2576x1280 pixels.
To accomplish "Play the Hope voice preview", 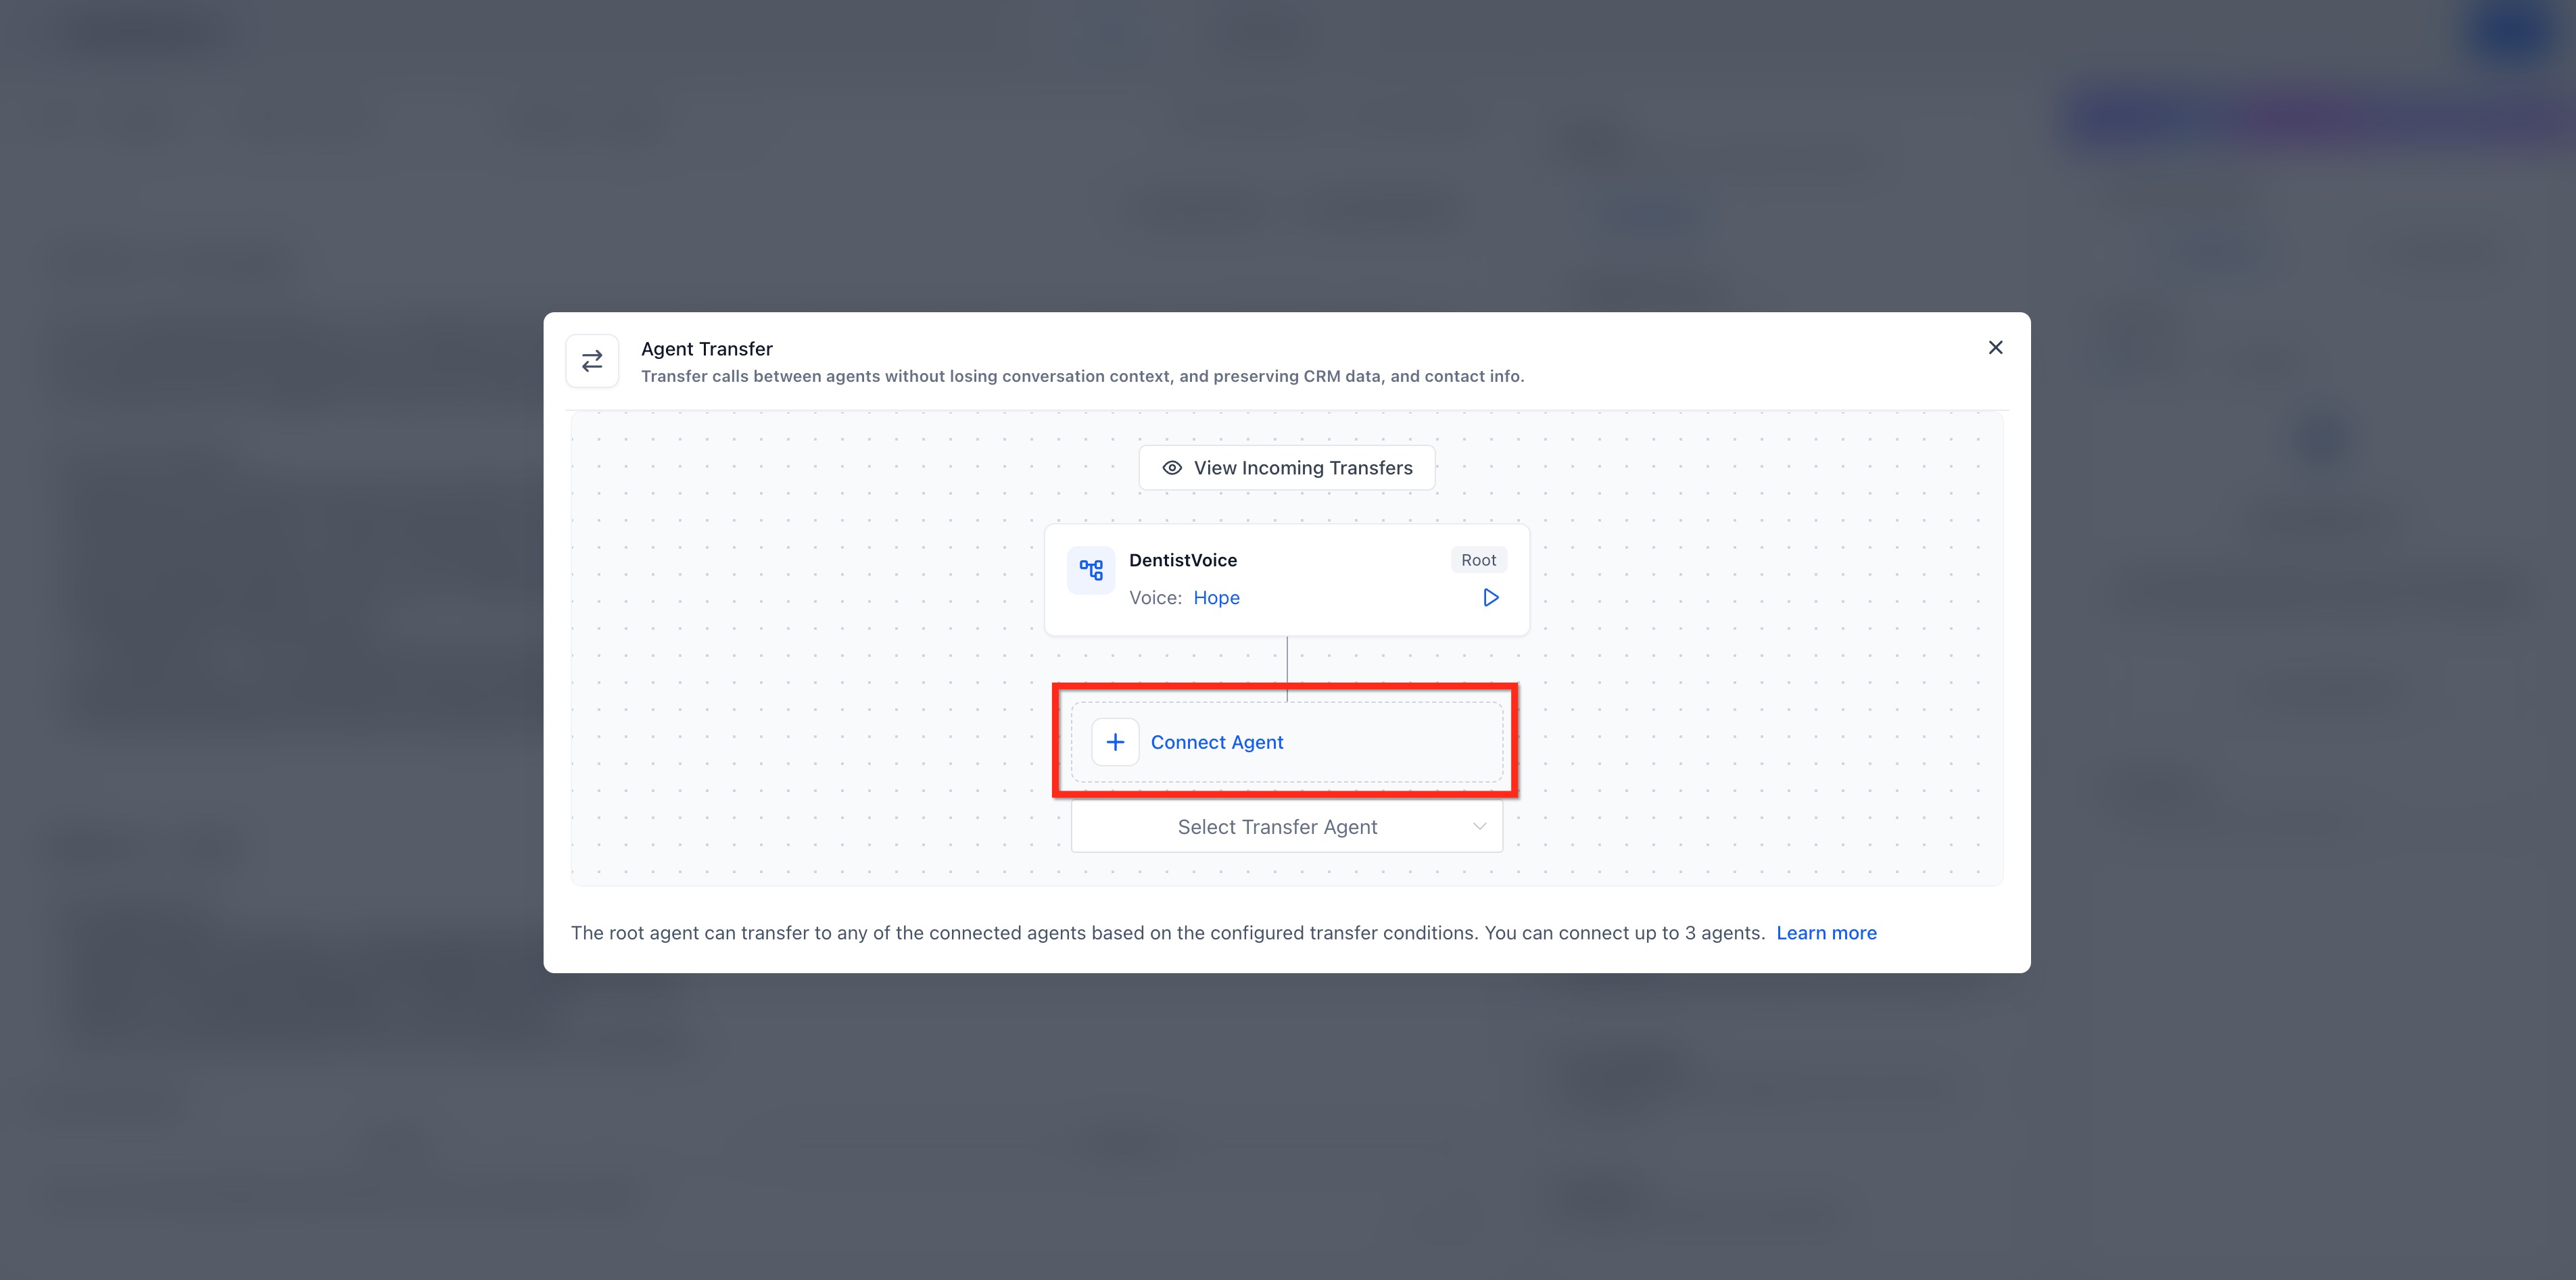I will coord(1490,597).
